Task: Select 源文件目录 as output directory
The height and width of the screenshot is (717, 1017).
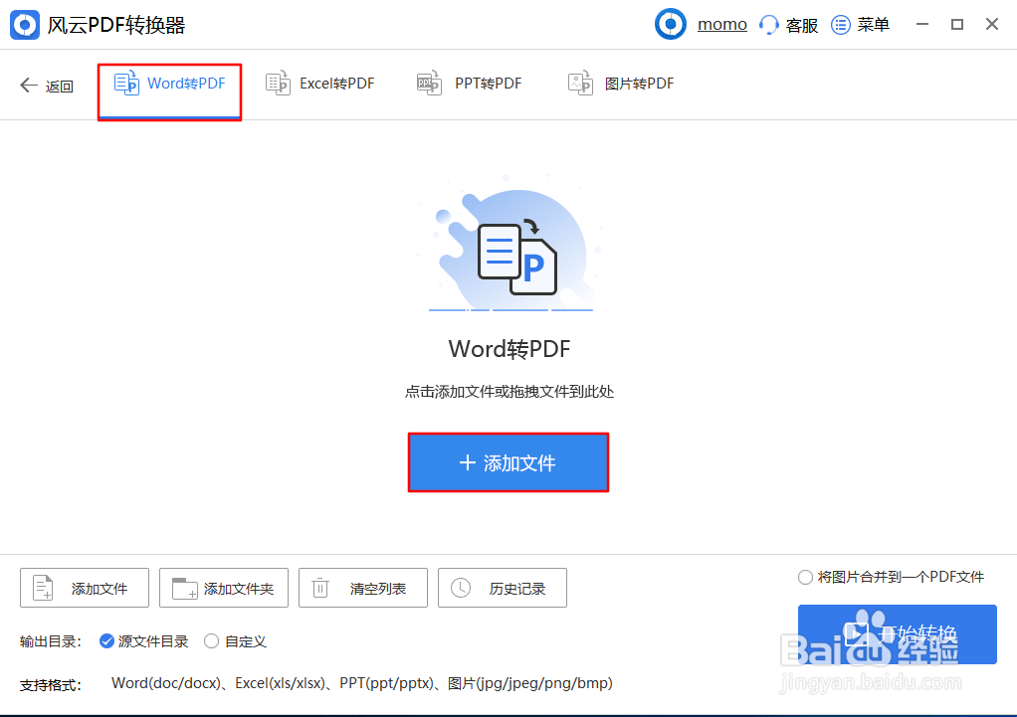Action: coord(106,641)
